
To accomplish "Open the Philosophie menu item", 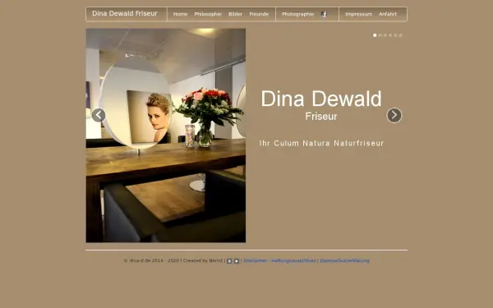I will 208,14.
